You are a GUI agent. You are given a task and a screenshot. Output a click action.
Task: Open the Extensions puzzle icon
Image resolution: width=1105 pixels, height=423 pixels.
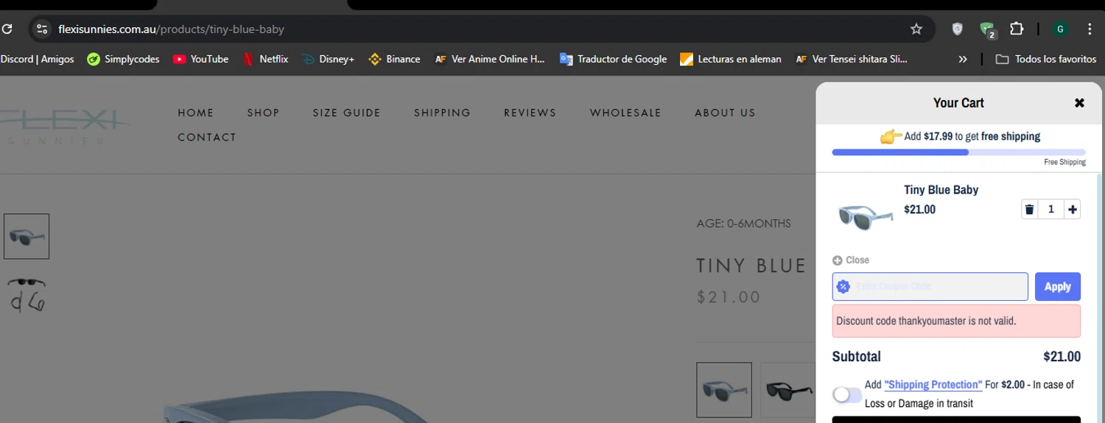point(1017,29)
